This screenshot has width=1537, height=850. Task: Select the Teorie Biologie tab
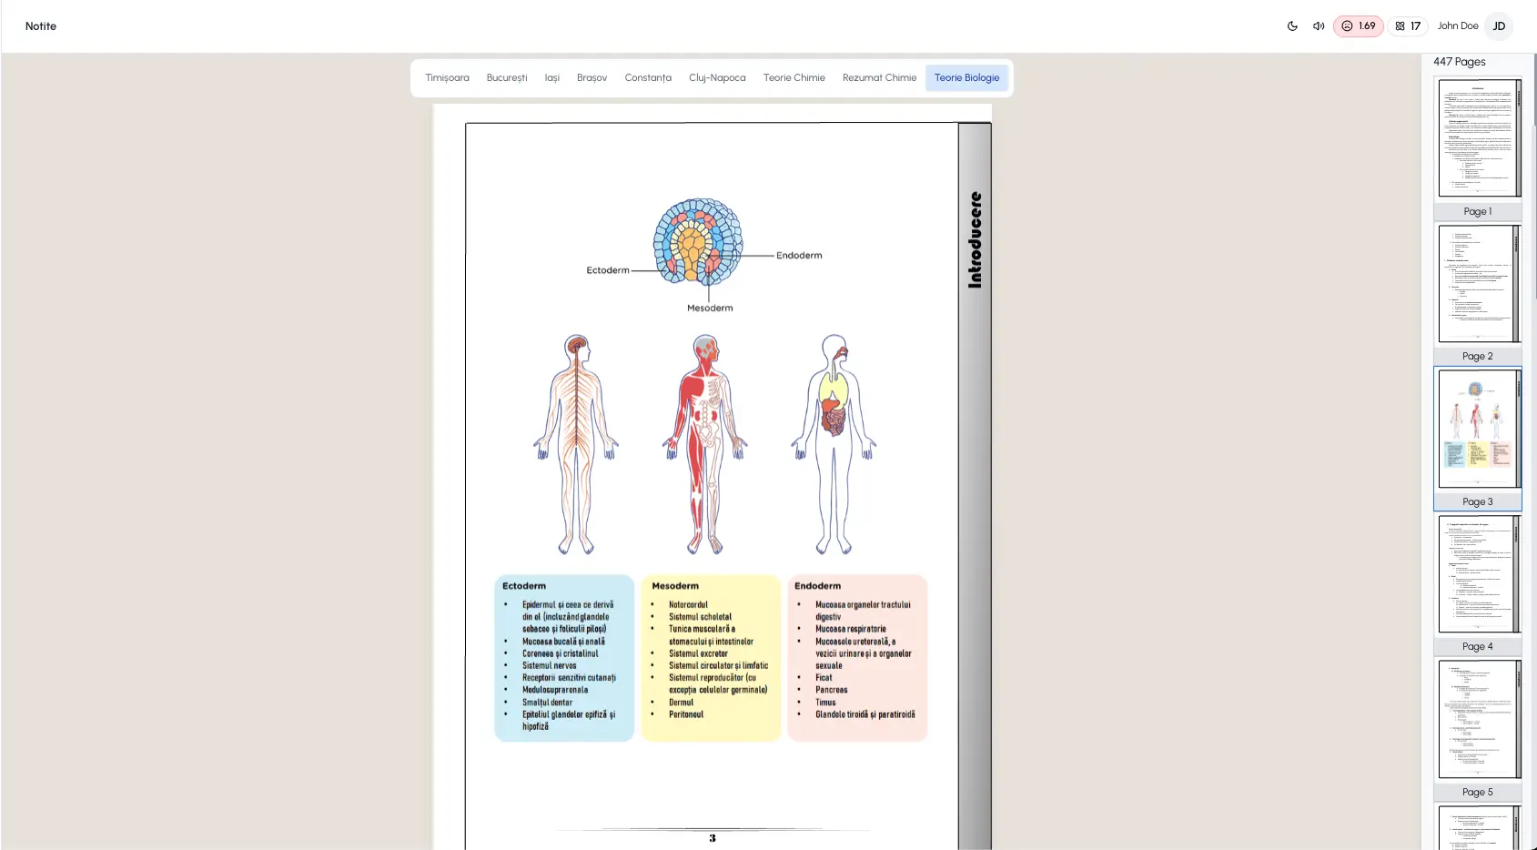click(x=966, y=78)
